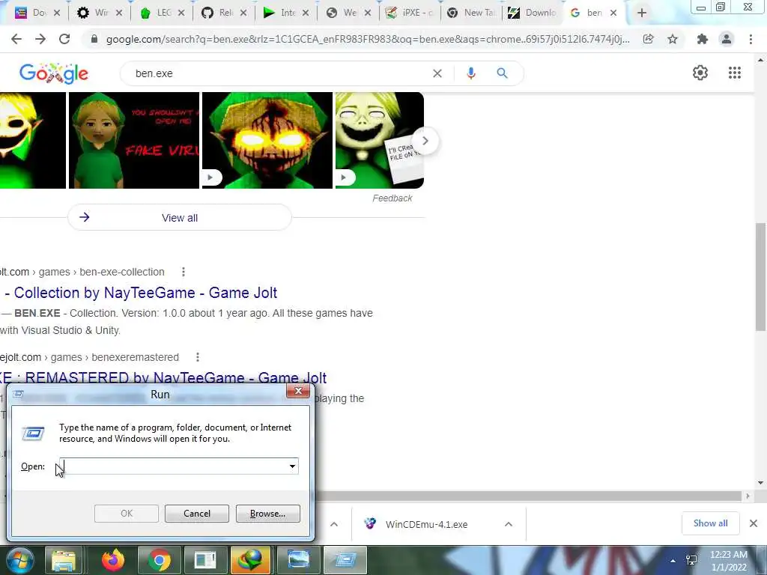Image resolution: width=767 pixels, height=575 pixels.
Task: Close the downloads bar with the X
Action: click(x=754, y=523)
